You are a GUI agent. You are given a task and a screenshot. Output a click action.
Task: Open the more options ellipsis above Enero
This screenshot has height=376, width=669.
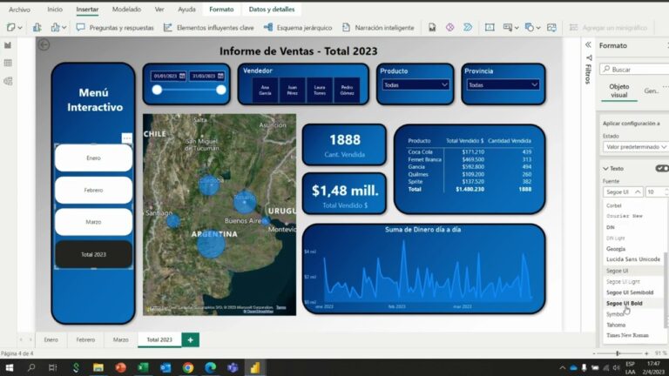[x=126, y=138]
